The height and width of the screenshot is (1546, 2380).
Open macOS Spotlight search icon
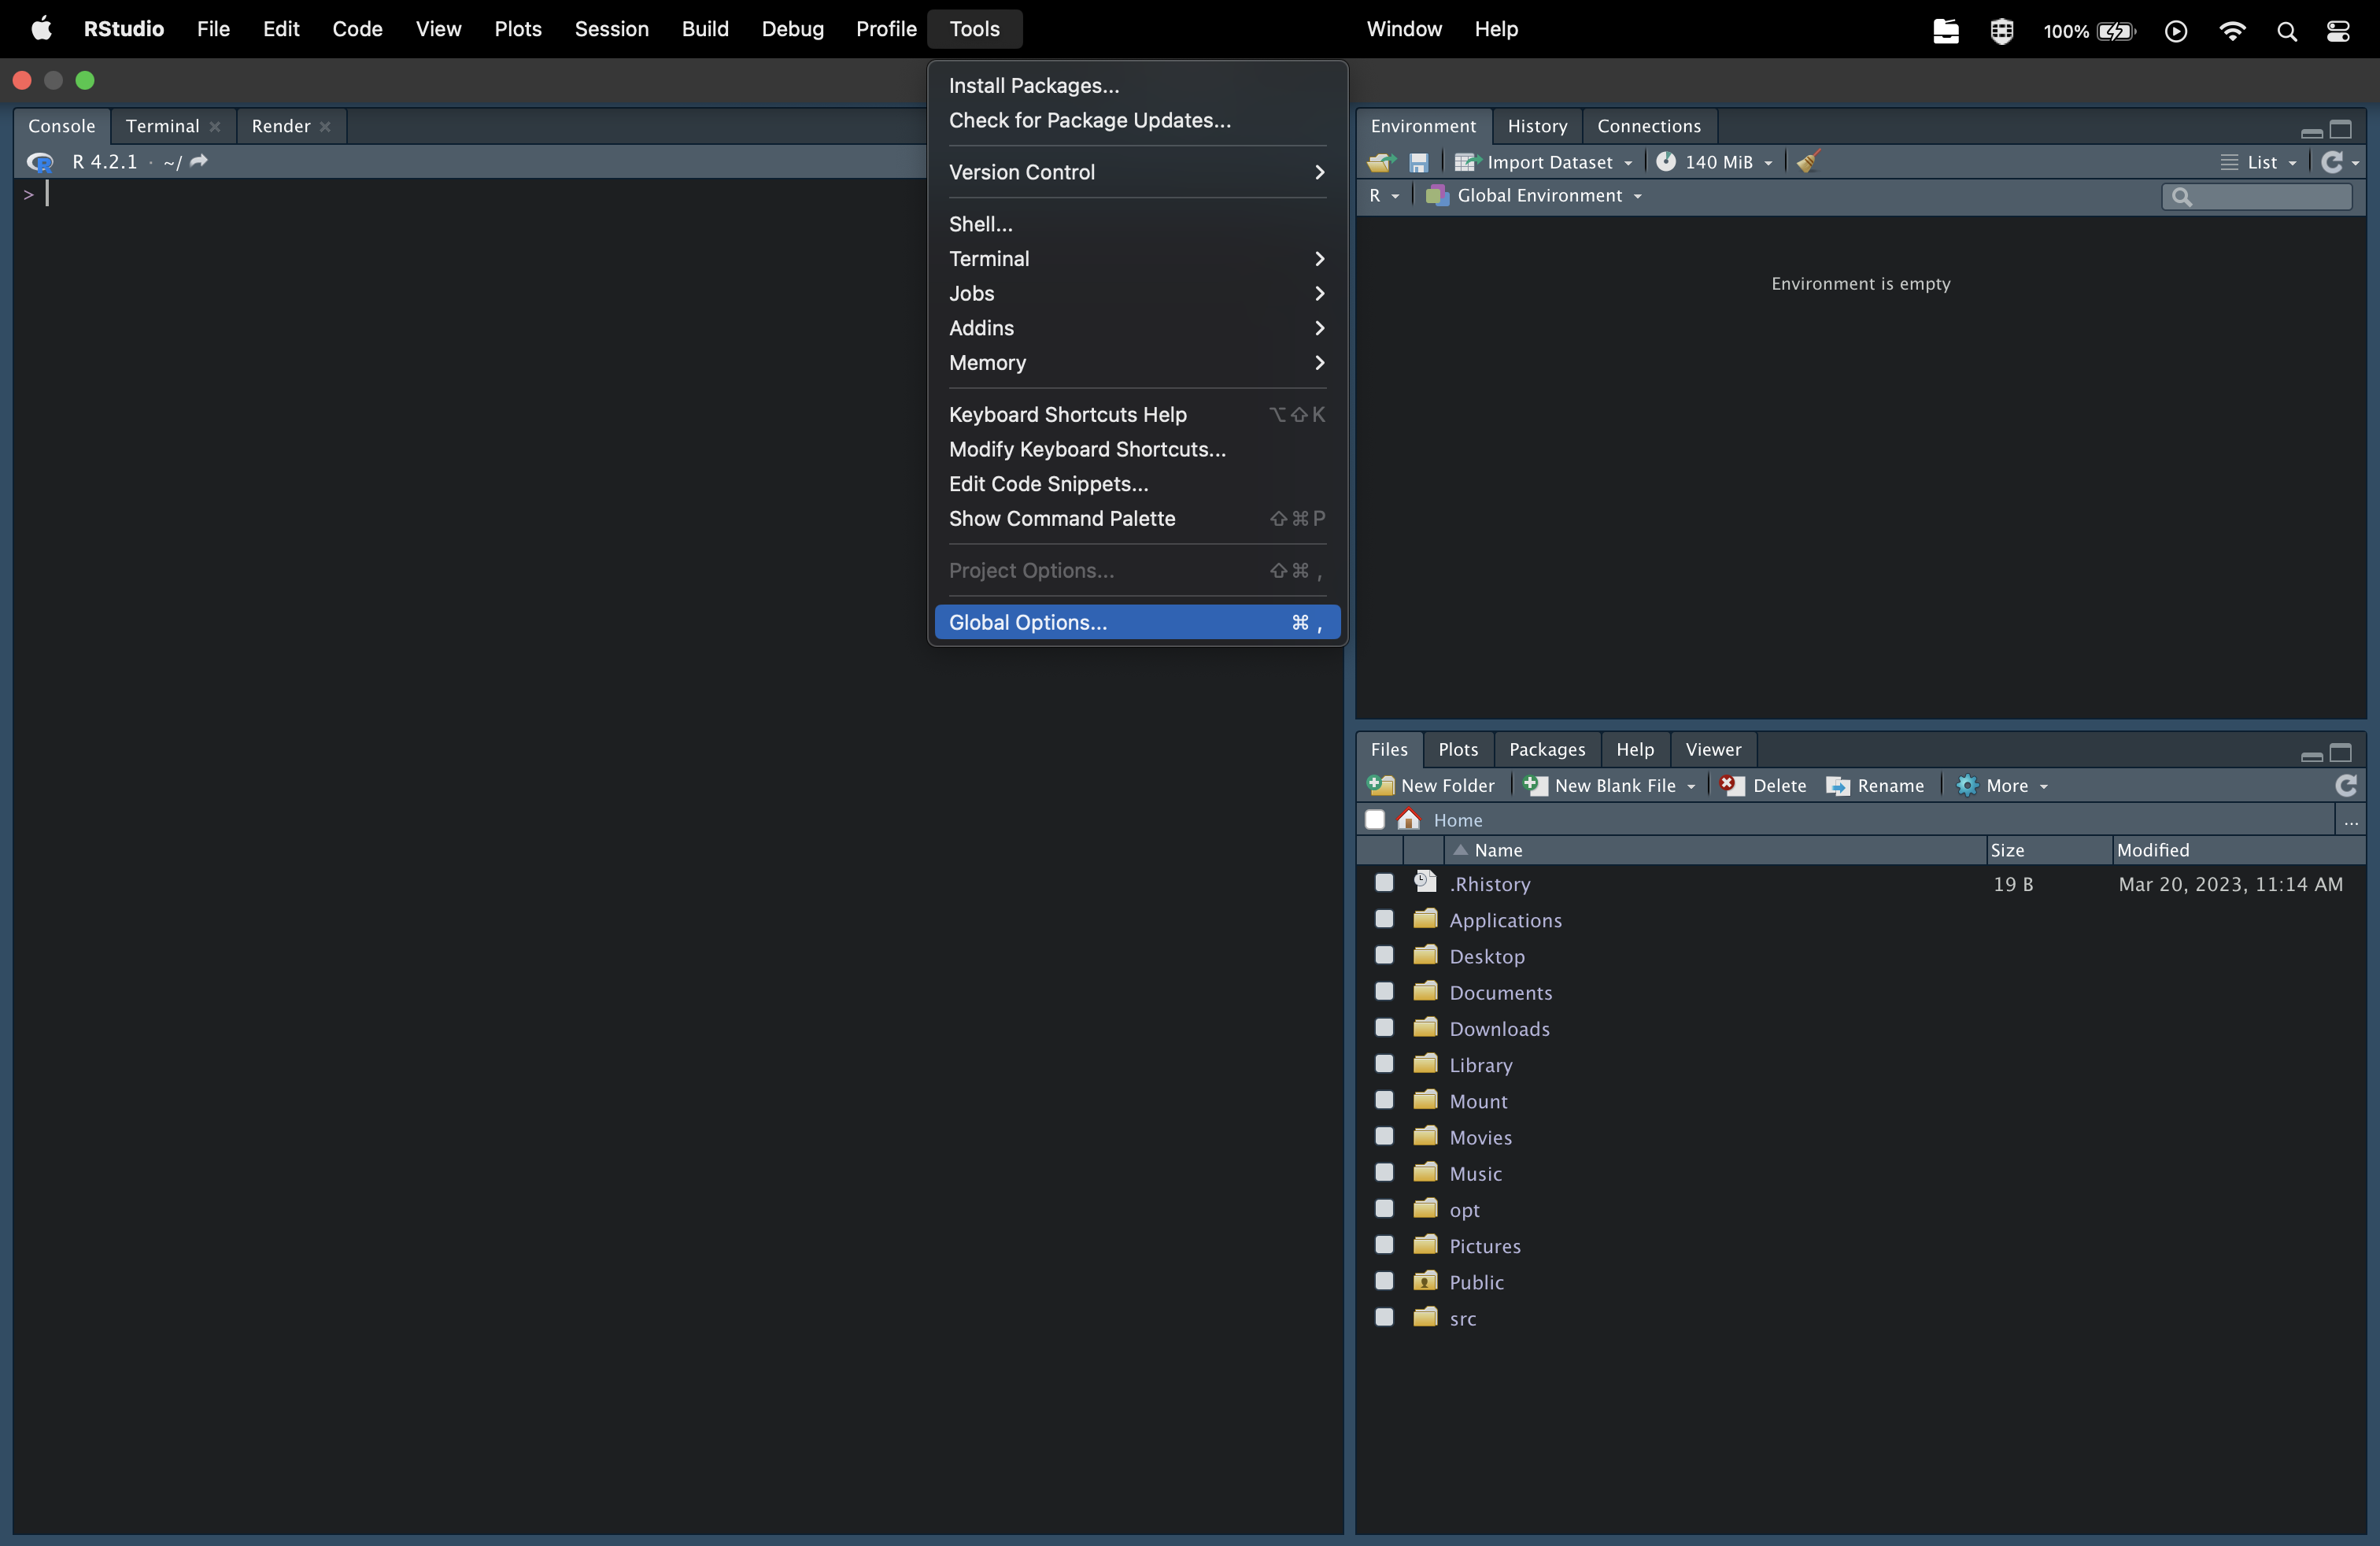2286,31
